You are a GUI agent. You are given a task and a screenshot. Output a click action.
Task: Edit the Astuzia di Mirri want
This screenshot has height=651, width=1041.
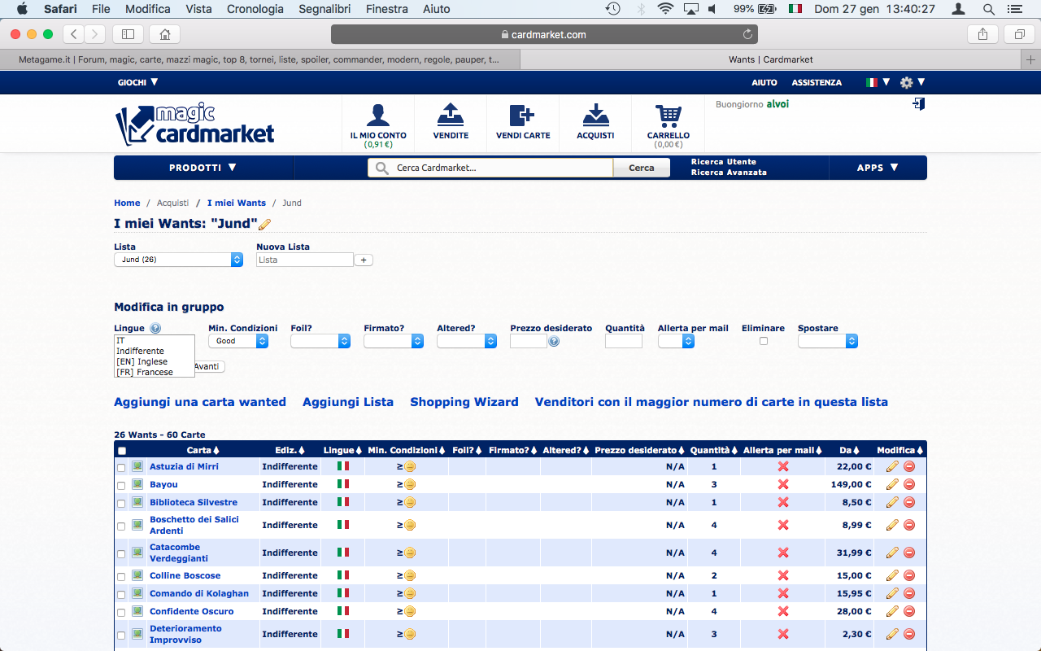pyautogui.click(x=892, y=466)
